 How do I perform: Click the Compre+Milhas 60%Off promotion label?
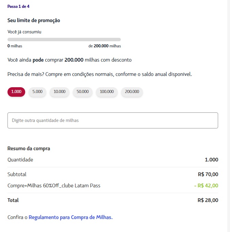coord(54,186)
